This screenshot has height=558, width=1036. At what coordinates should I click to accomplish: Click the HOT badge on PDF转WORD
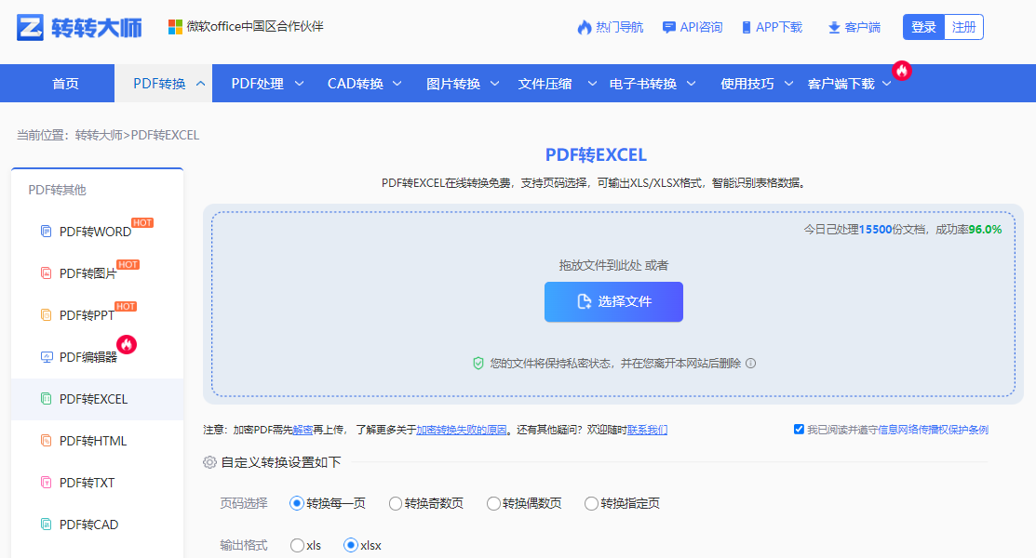point(142,222)
